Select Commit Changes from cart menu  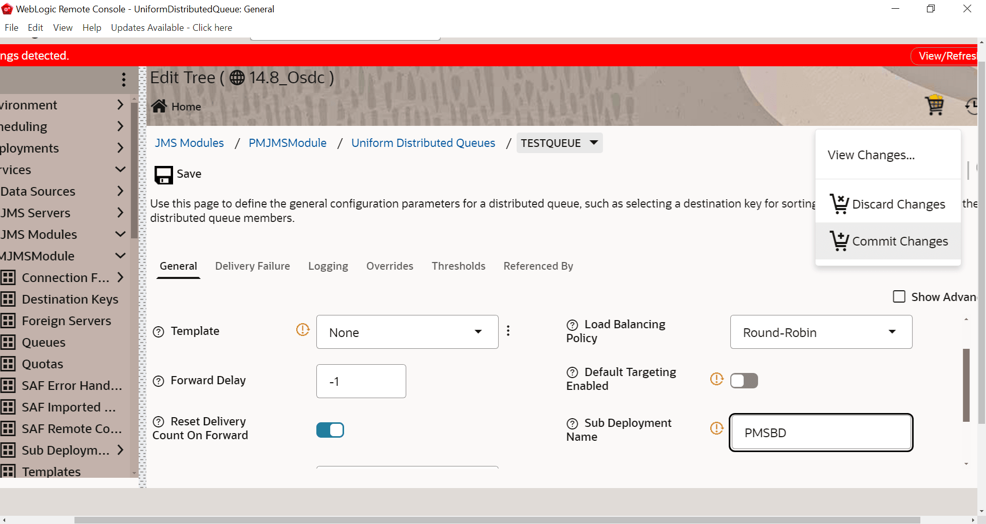(x=888, y=241)
